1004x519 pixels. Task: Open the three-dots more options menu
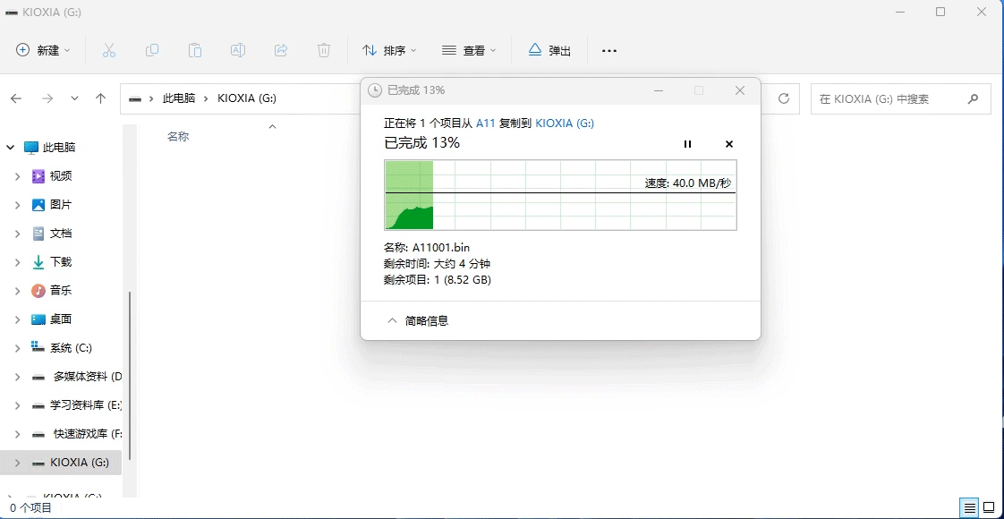608,50
